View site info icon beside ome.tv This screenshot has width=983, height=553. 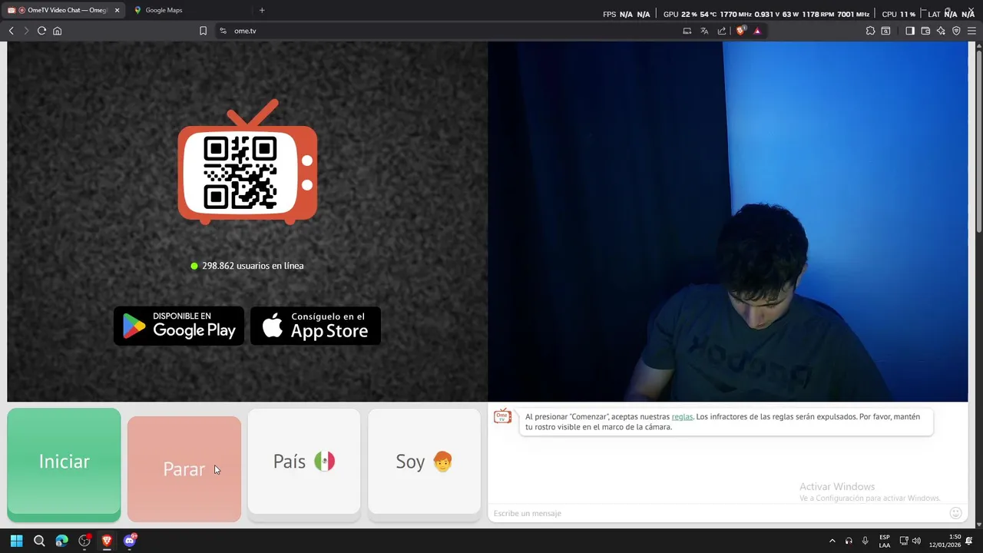[223, 31]
